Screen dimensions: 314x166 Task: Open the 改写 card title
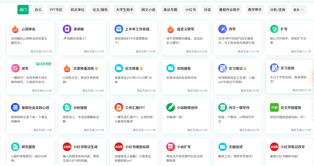[x=232, y=29]
